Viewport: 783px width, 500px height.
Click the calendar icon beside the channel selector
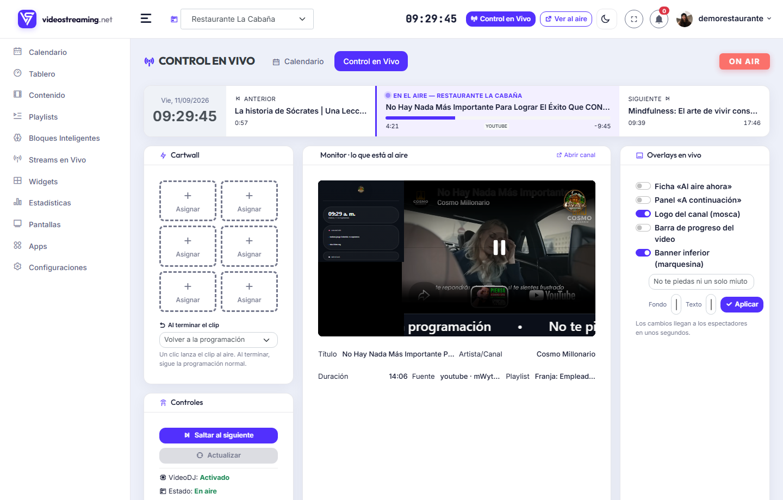174,19
